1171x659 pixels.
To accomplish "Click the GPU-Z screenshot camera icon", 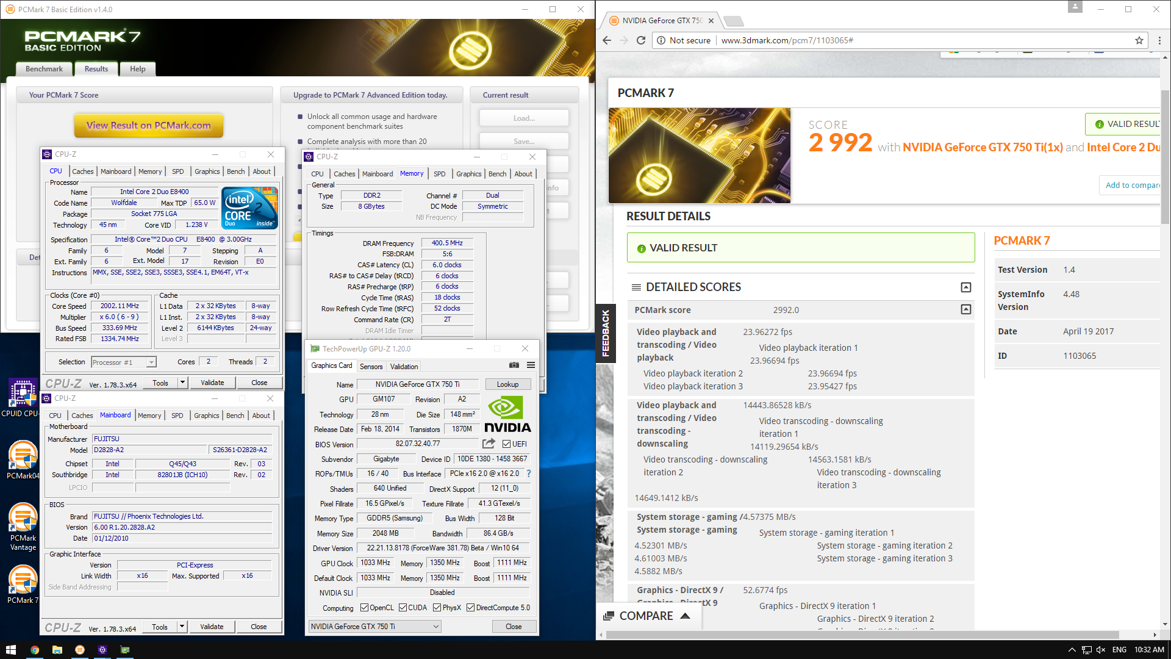I will click(x=514, y=366).
